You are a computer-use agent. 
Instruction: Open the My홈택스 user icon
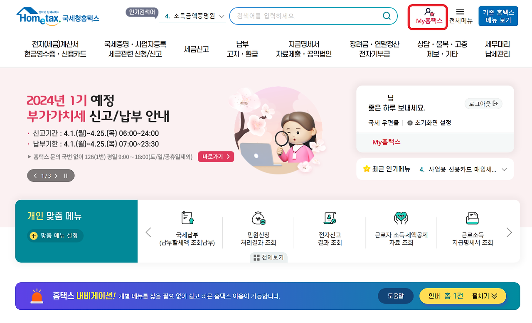(x=429, y=12)
